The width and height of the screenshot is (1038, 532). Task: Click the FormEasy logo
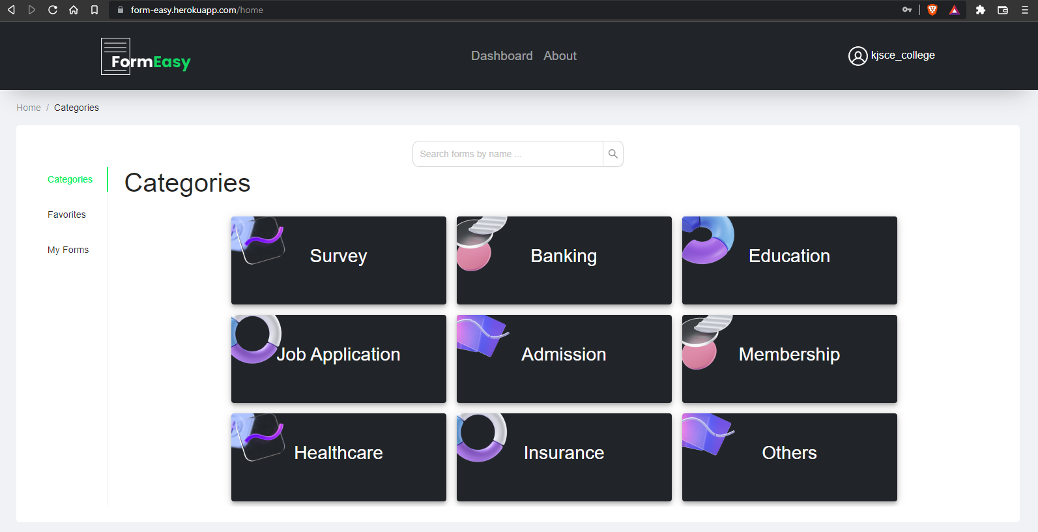[x=146, y=56]
